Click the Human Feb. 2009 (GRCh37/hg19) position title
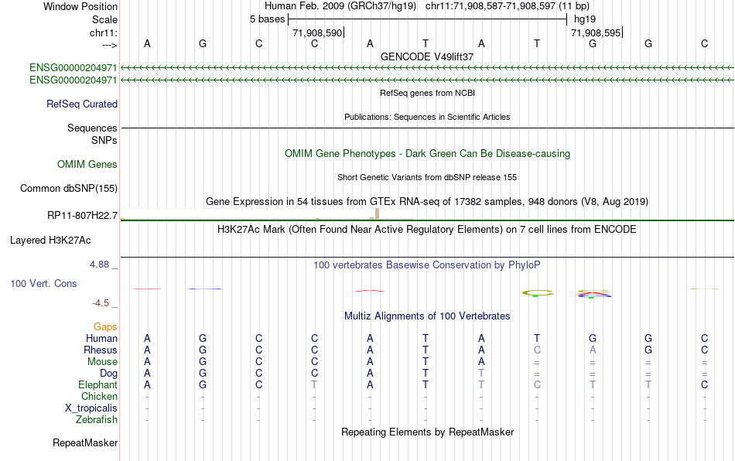The height and width of the screenshot is (461, 735). [x=340, y=6]
